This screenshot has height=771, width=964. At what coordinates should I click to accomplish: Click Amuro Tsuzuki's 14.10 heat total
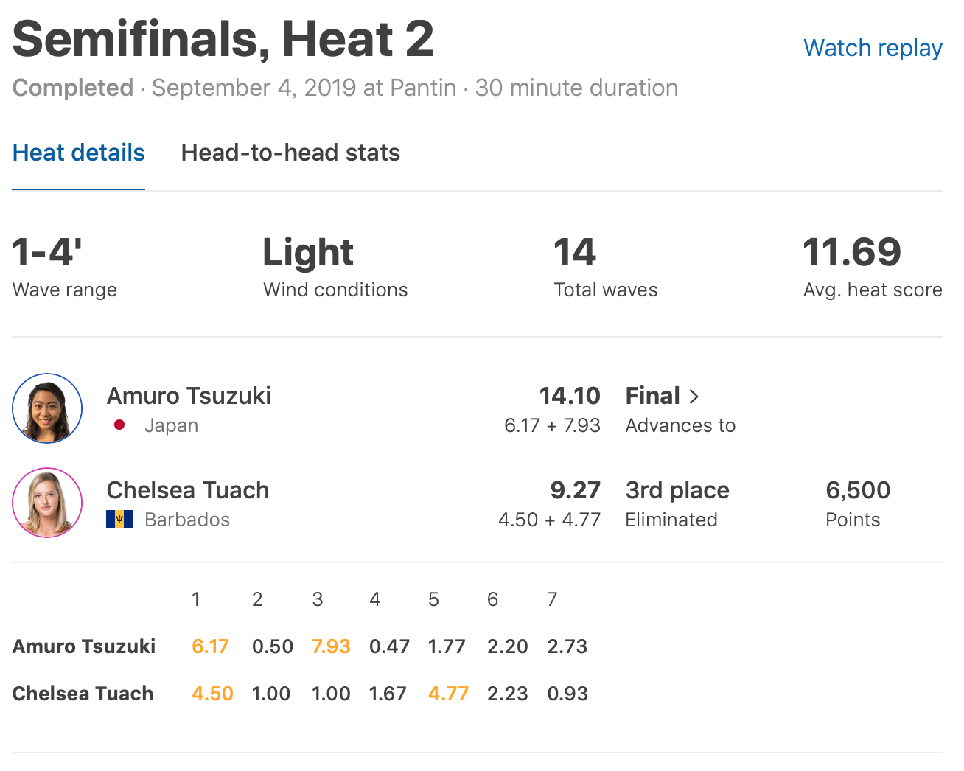click(570, 396)
